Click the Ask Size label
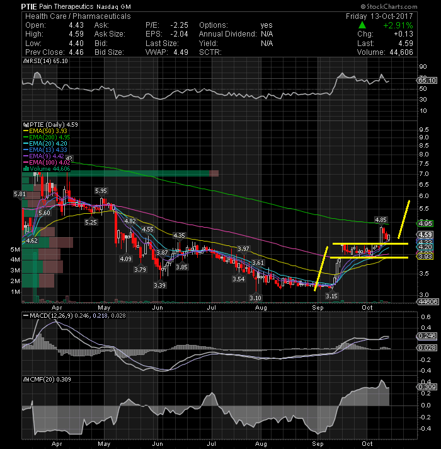This screenshot has height=449, width=441. pos(110,34)
